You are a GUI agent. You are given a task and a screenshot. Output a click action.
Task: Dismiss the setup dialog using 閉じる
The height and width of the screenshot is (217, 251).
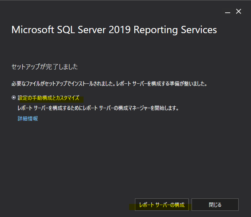215,205
